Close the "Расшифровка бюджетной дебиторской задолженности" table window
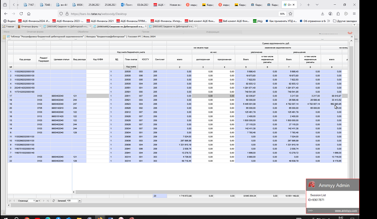The width and height of the screenshot is (377, 219). [352, 37]
